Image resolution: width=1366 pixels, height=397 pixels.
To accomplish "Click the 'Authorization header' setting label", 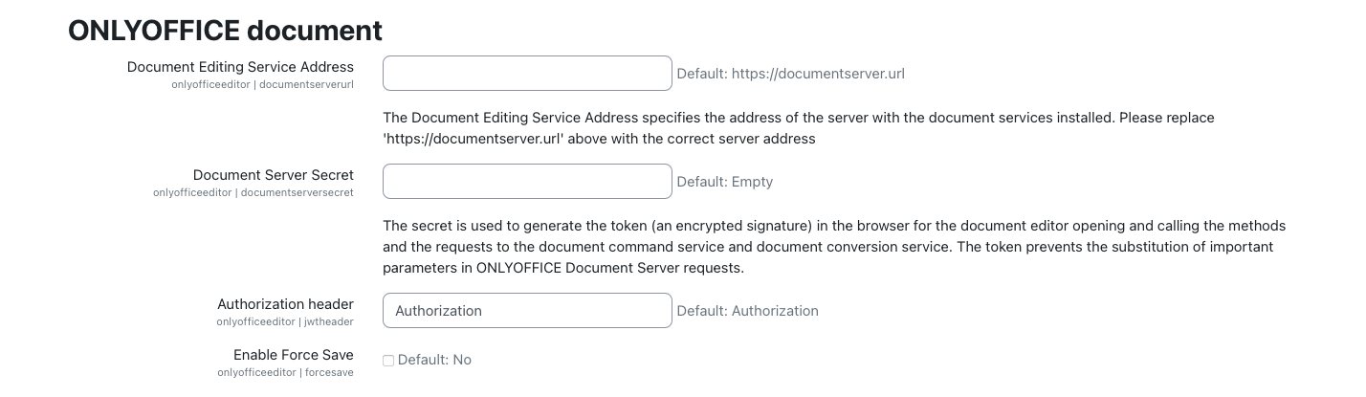I will 285,304.
